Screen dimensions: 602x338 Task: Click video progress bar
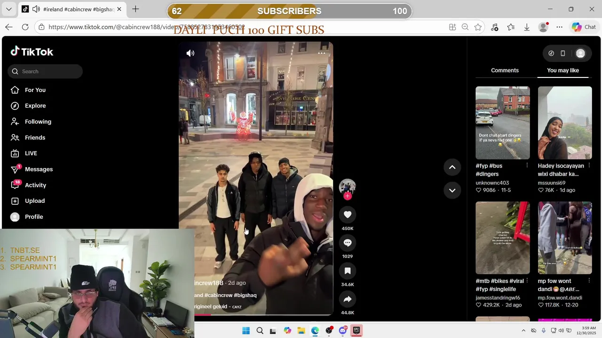point(256,315)
